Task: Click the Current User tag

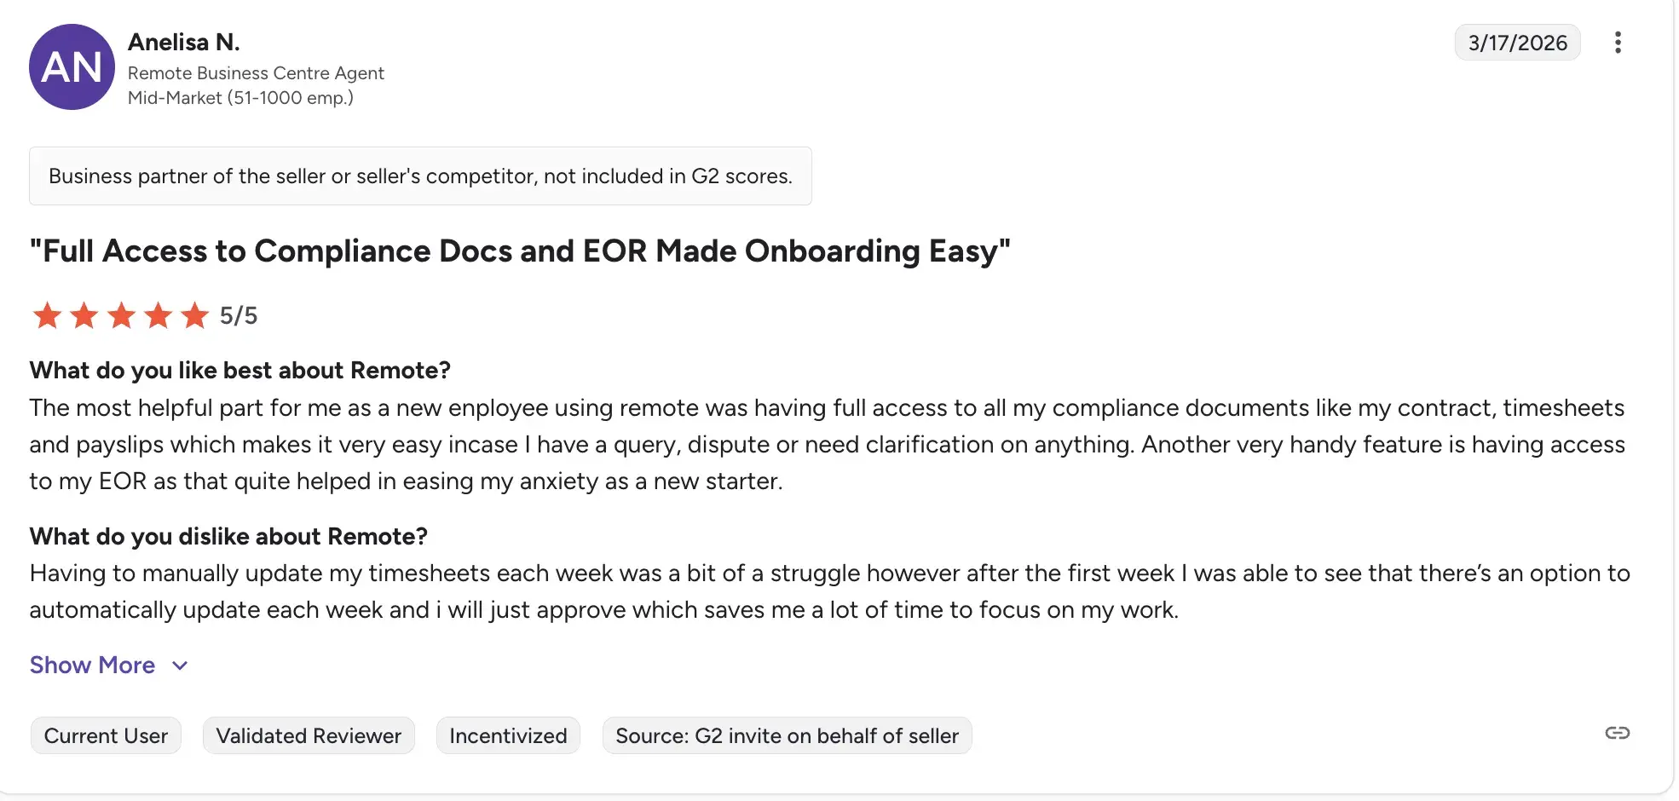Action: (106, 735)
